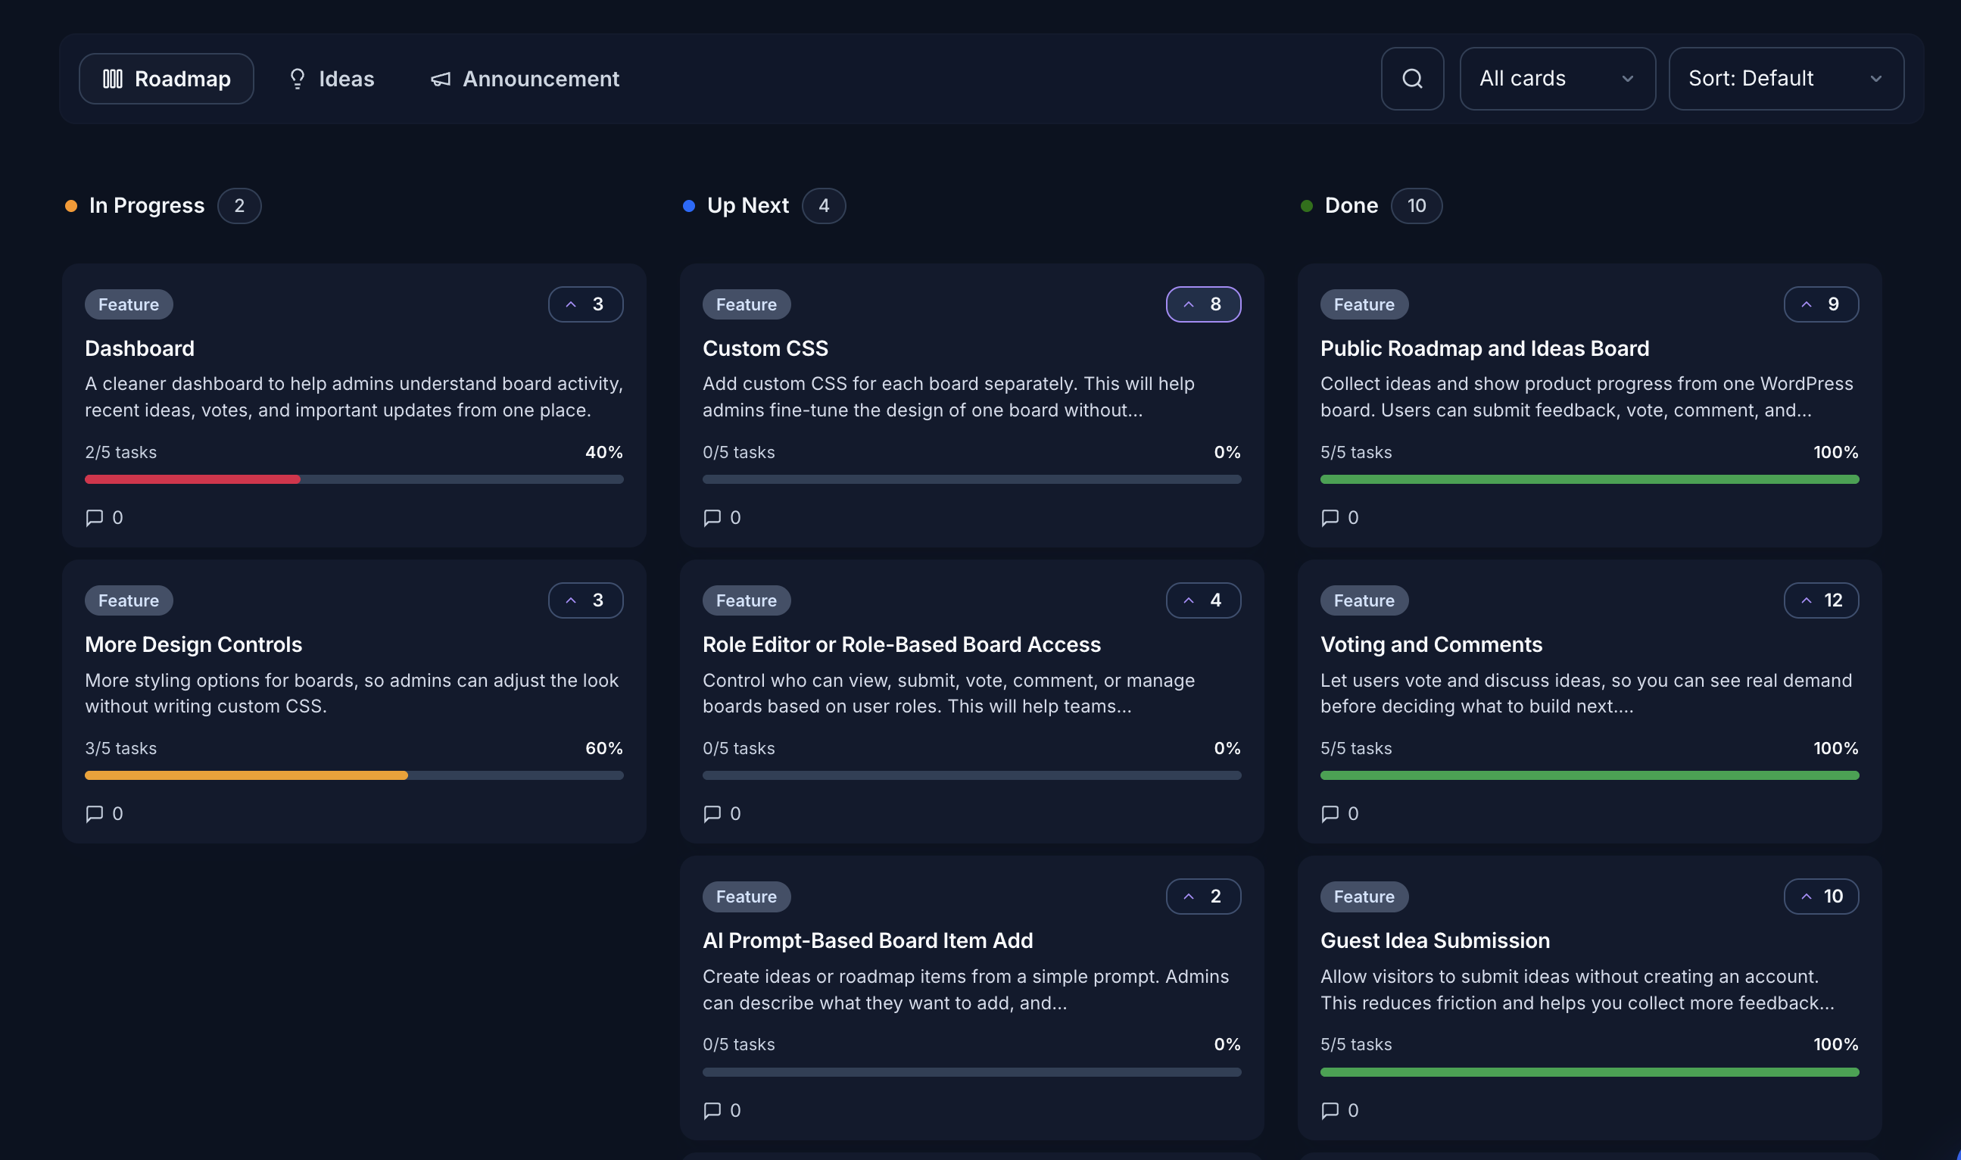
Task: Switch to the Announcement tab
Action: point(525,78)
